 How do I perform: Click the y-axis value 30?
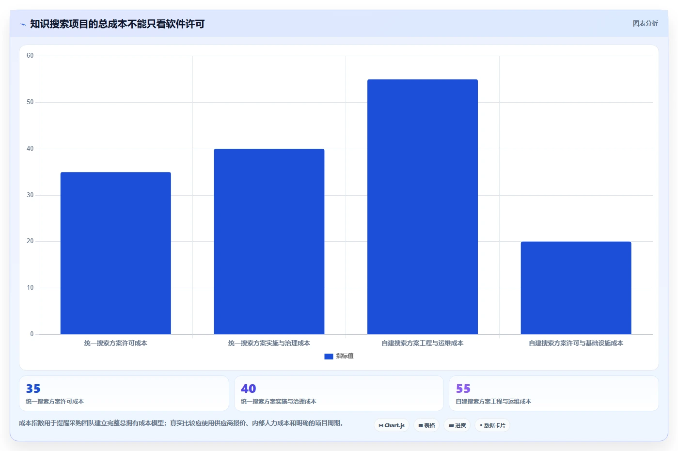[x=30, y=195]
